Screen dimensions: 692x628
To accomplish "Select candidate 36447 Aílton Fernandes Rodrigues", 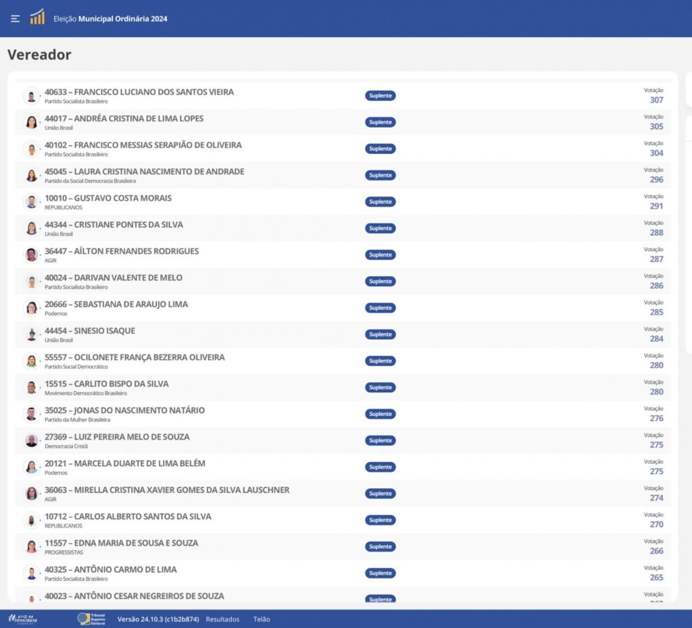I will point(122,251).
